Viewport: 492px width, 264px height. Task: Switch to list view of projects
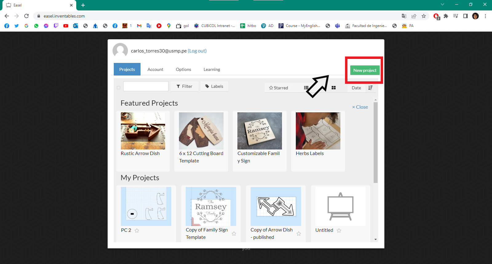pos(306,88)
